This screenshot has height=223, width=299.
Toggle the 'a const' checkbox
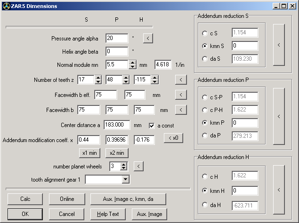(152, 126)
